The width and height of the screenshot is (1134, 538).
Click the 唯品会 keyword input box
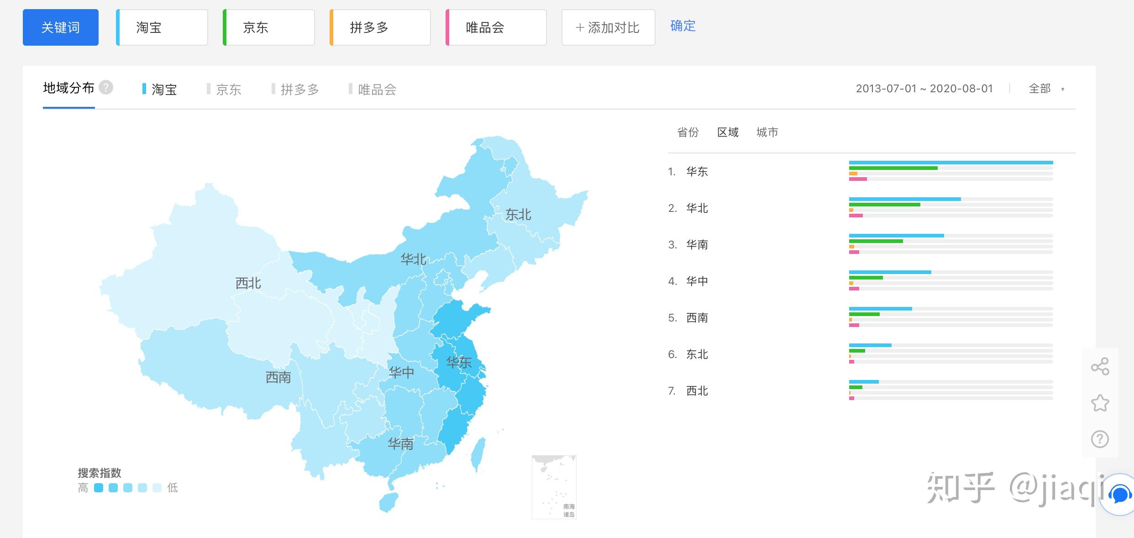(x=496, y=27)
